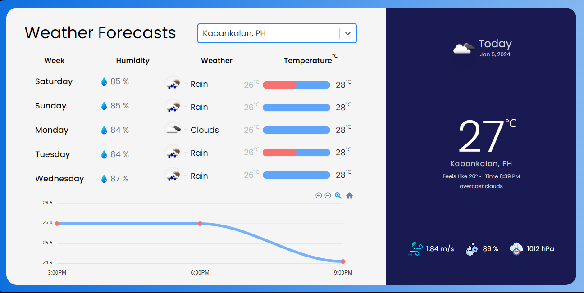Screen dimensions: 584x293
Task: Open the city dropdown chevron arrow
Action: point(348,33)
